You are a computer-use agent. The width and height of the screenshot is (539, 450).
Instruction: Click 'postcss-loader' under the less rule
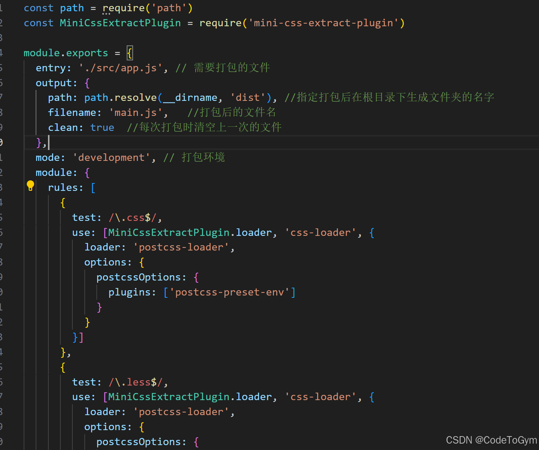181,412
